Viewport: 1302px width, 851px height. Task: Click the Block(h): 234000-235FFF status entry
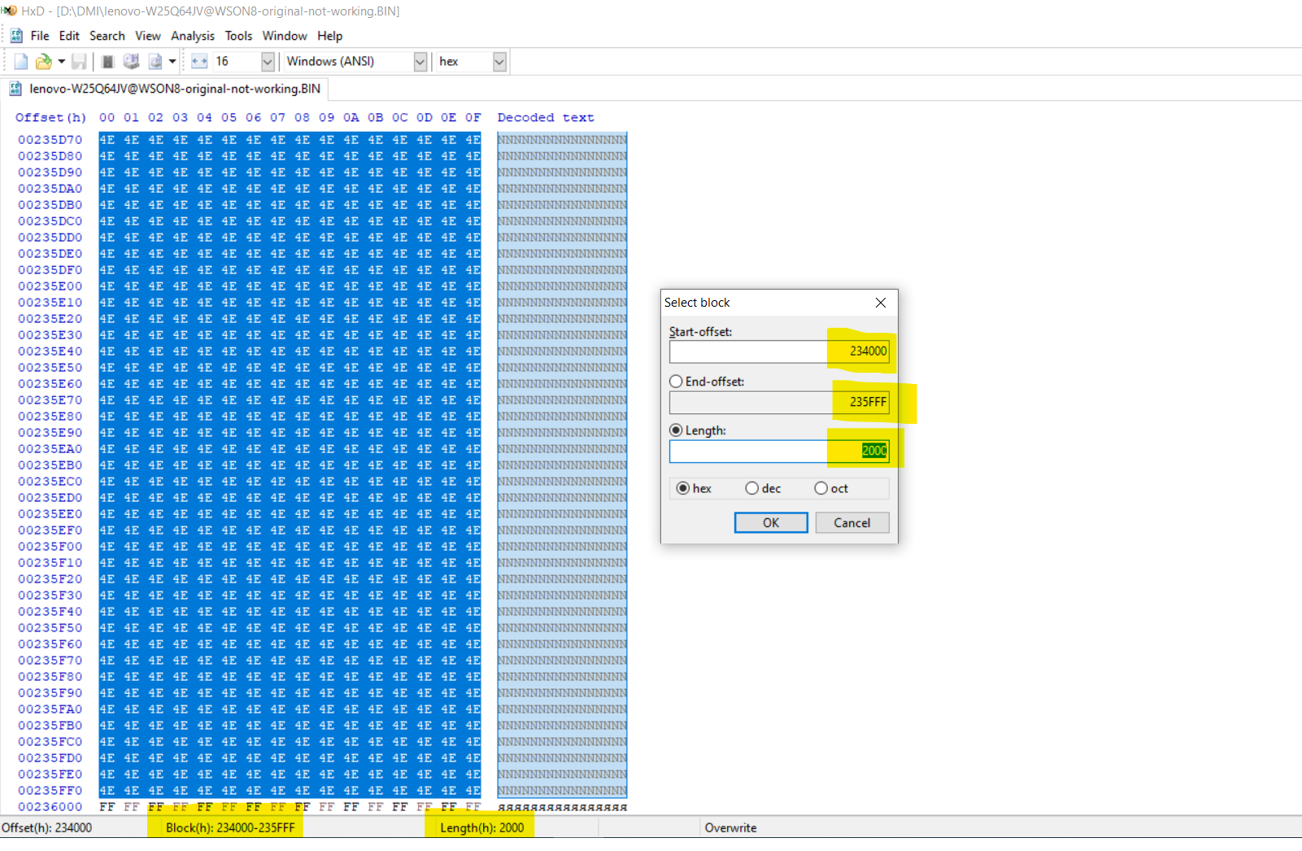click(230, 828)
